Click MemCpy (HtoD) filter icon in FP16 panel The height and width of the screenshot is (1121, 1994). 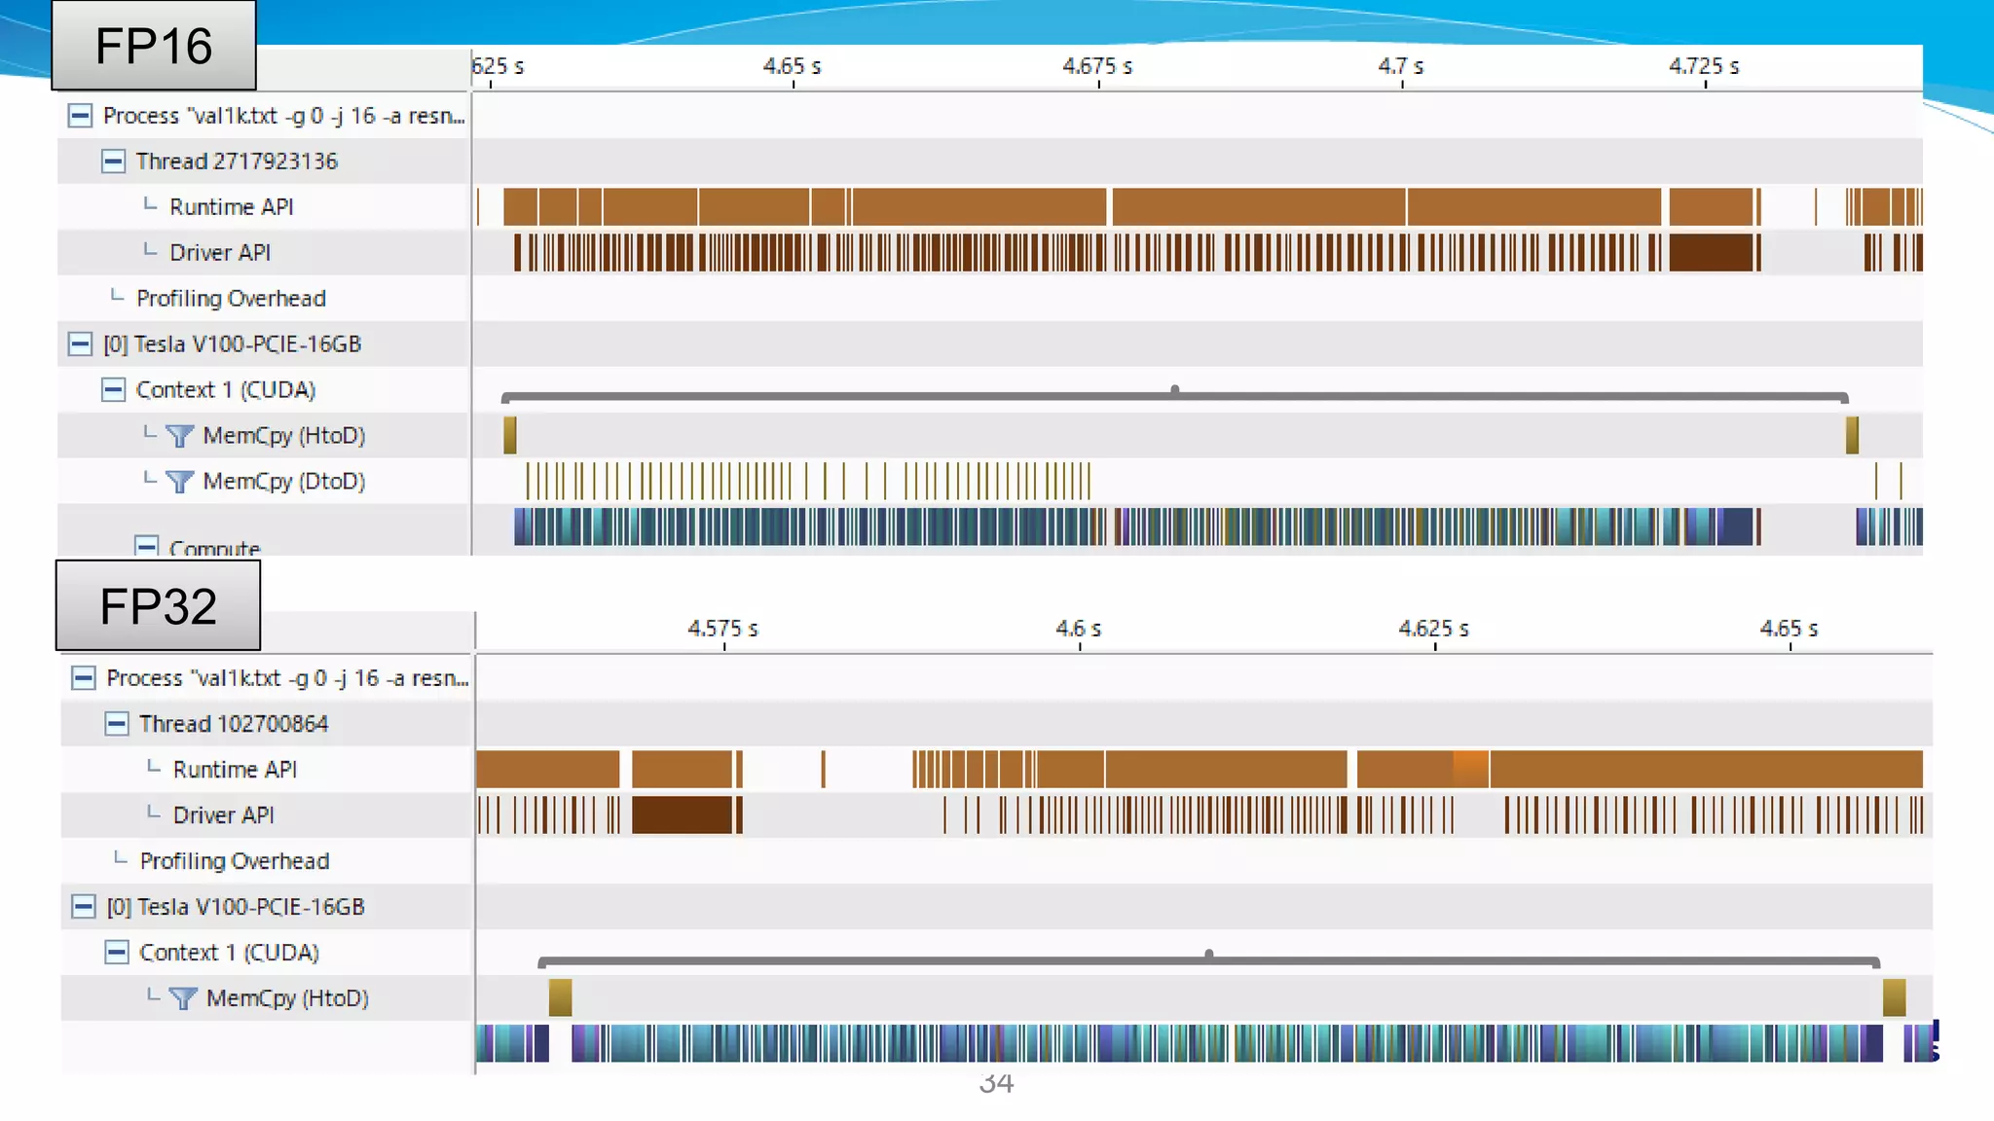(179, 436)
